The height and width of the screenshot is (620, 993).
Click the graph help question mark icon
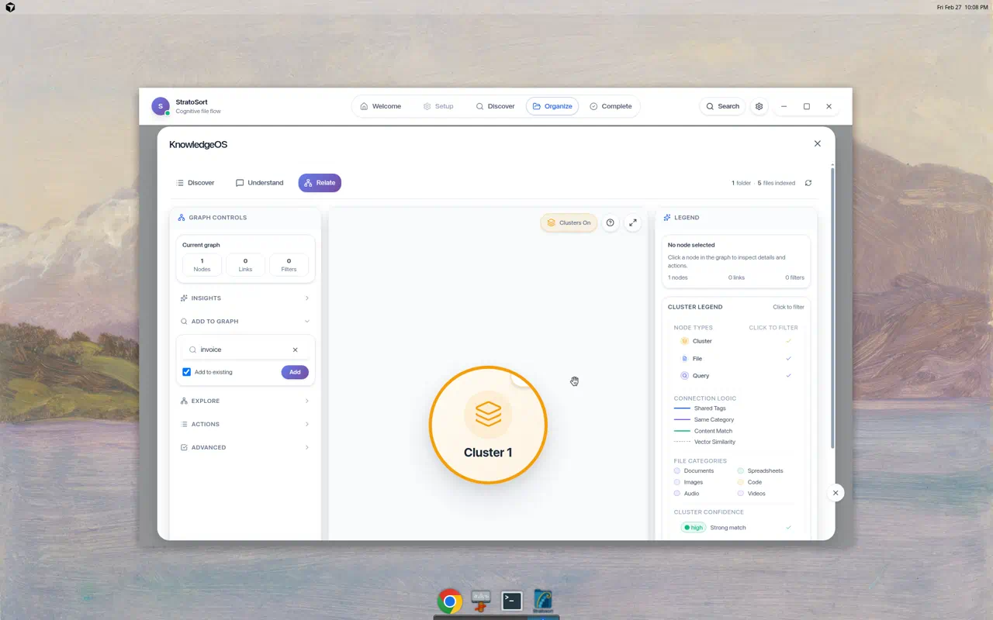coord(611,222)
